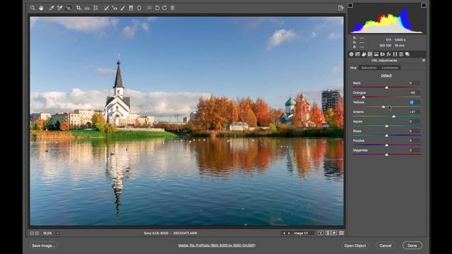Click the Reds hue slider handle
This screenshot has width=452, height=254.
(386, 87)
